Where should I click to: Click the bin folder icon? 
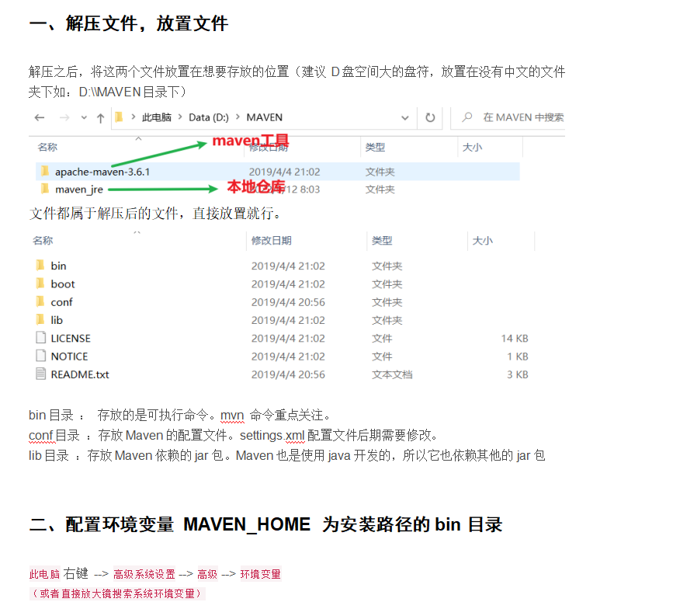tap(40, 265)
